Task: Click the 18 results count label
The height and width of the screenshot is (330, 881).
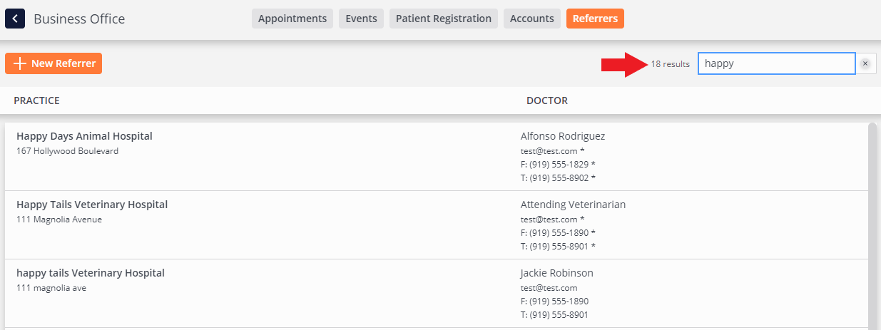Action: (x=670, y=64)
